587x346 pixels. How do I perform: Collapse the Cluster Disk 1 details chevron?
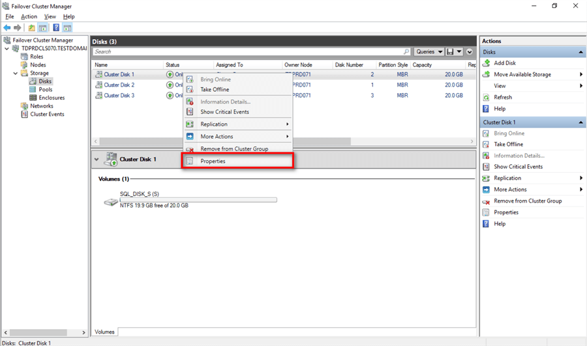[97, 159]
